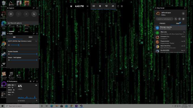The image size is (193, 108).
Task: Take a screenshot in Capture widget
Action: coord(11,14)
